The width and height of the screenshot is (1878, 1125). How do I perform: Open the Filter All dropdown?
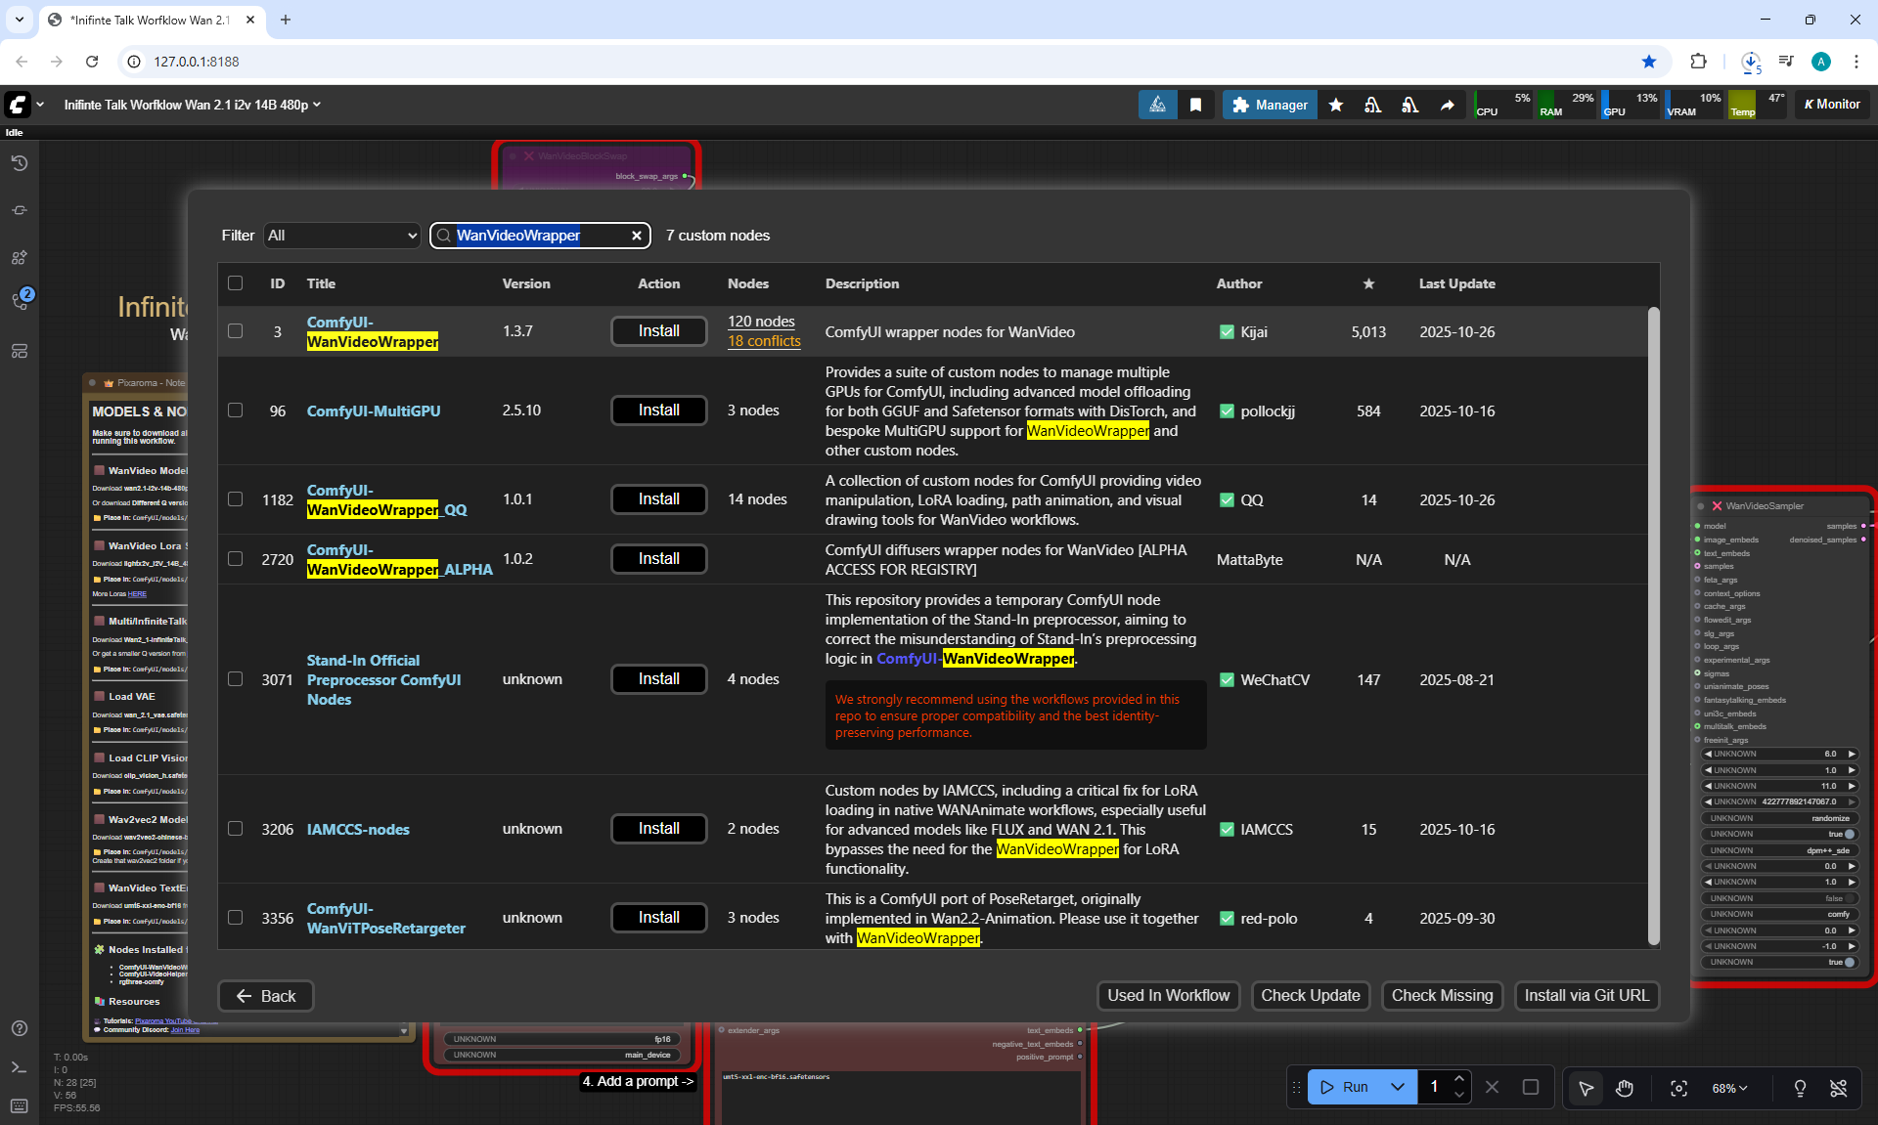pyautogui.click(x=341, y=236)
